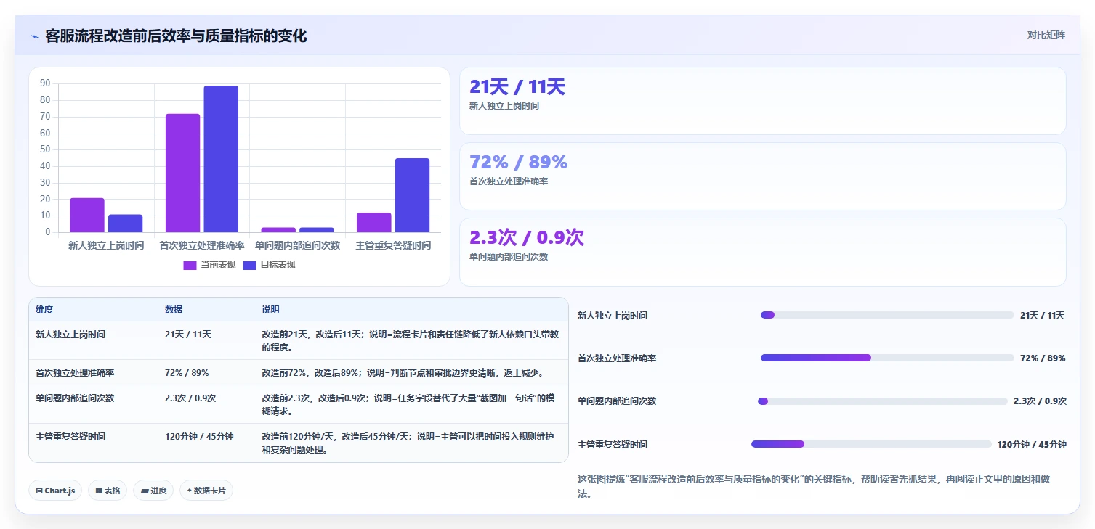This screenshot has height=529, width=1095.
Task: Click the 90 value on the chart y-axis
Action: 45,83
